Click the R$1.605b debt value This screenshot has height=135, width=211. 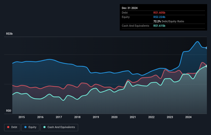tap(159, 13)
